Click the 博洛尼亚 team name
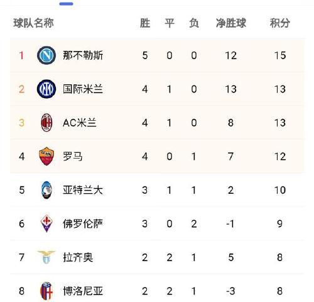The image size is (314, 302). [83, 291]
